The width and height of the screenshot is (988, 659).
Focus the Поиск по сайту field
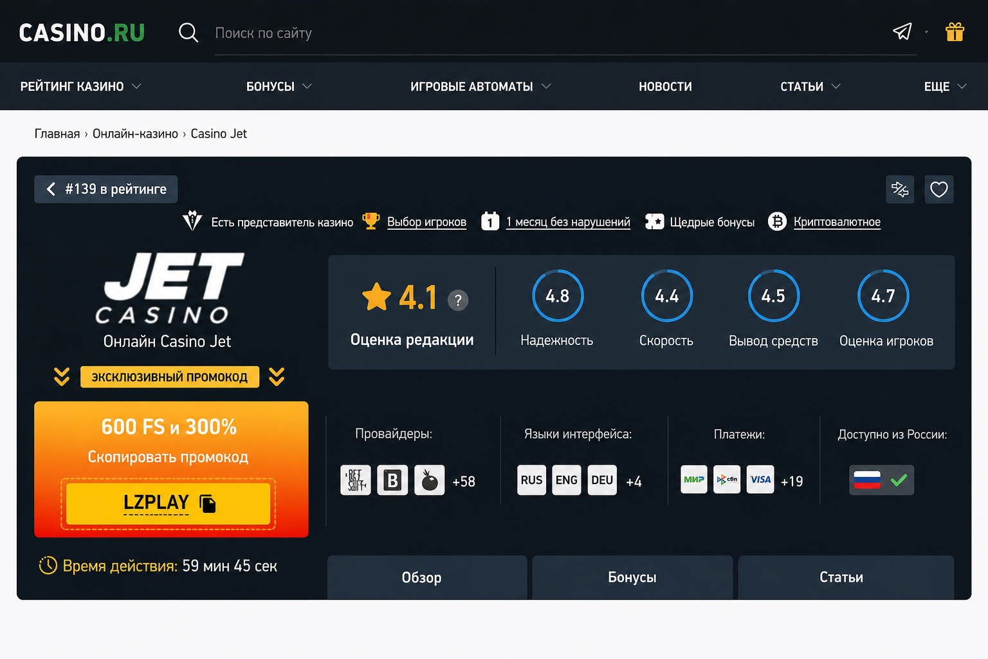tap(565, 33)
